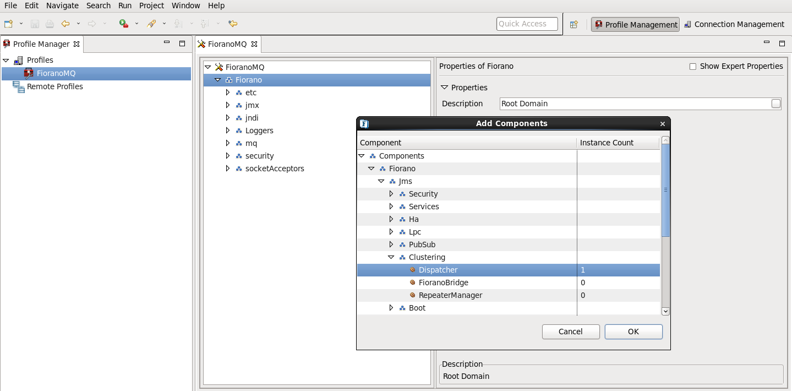Image resolution: width=792 pixels, height=391 pixels.
Task: Click the dialog scrollbar down arrow
Action: 665,311
